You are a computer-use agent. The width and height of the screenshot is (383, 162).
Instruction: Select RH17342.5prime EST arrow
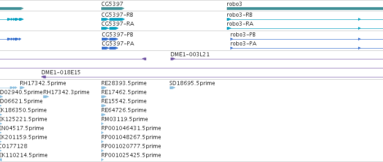22,88
